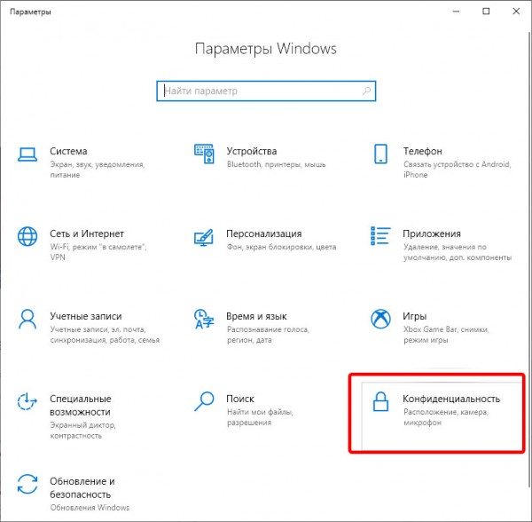Click the magnifier icon in search box
This screenshot has width=532, height=522.
pos(366,91)
